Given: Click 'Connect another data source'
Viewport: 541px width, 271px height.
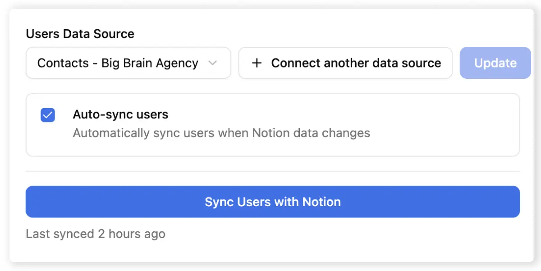Looking at the screenshot, I should pyautogui.click(x=345, y=63).
